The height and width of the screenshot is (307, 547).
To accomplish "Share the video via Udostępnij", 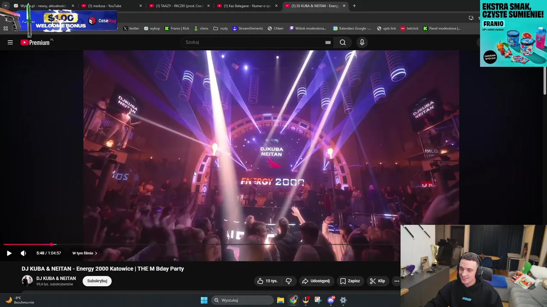I will tap(316, 281).
